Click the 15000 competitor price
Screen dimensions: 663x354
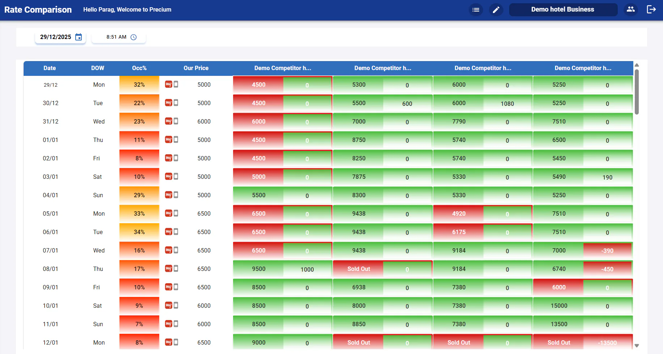point(559,306)
